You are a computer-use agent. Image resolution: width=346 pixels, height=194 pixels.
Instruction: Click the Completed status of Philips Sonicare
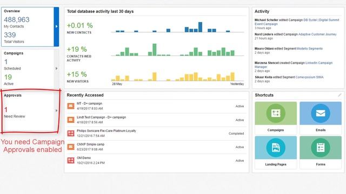[236, 134]
